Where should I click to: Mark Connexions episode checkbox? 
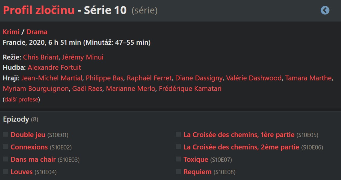(5, 147)
